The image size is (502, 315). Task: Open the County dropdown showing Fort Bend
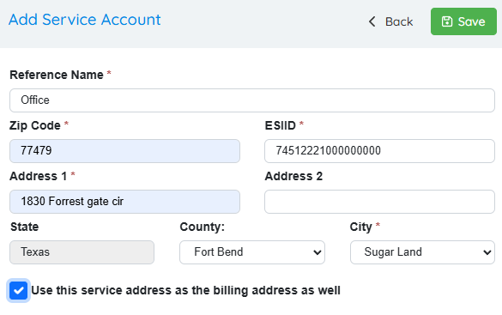[252, 252]
